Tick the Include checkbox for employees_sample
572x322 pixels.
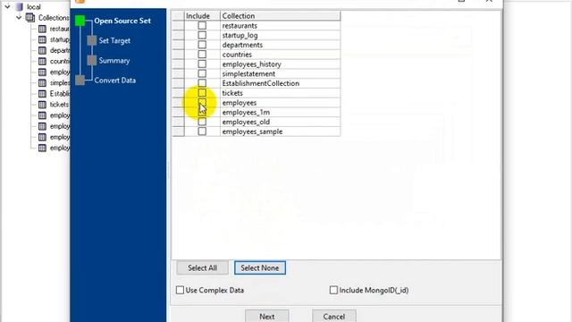click(x=202, y=131)
